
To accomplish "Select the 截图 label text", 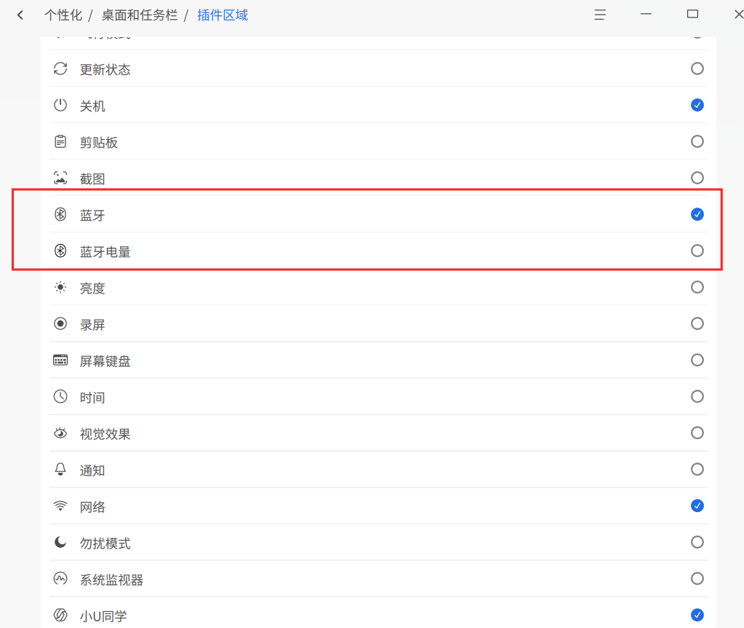I will (92, 179).
